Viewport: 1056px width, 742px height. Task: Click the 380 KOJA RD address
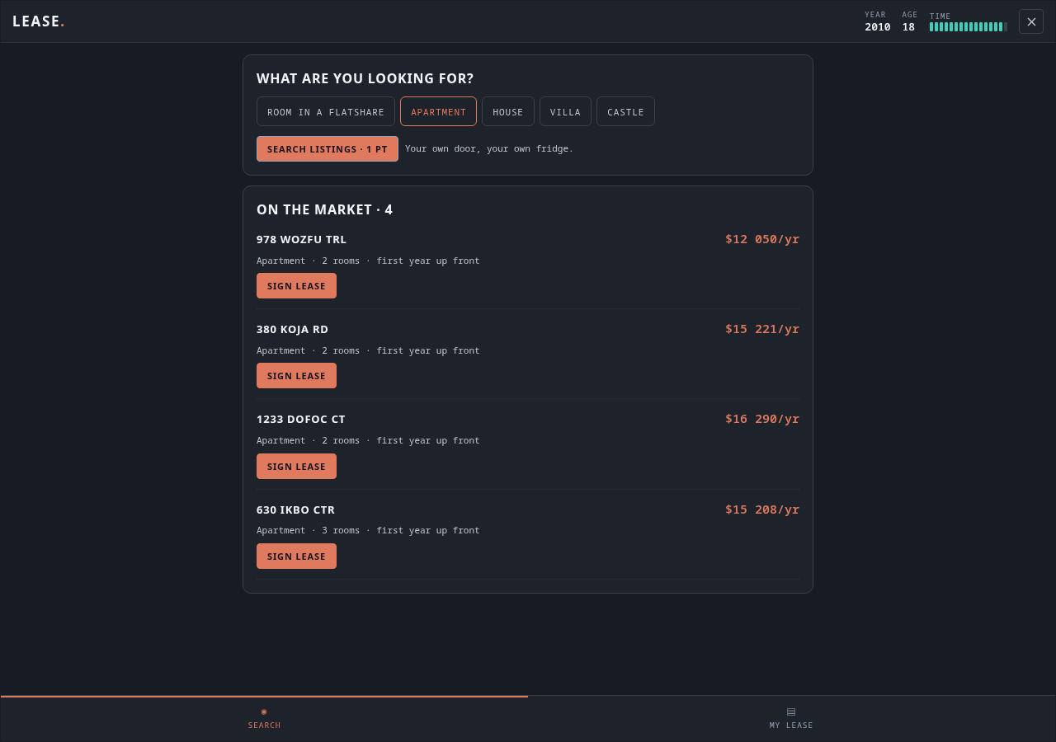tap(292, 329)
